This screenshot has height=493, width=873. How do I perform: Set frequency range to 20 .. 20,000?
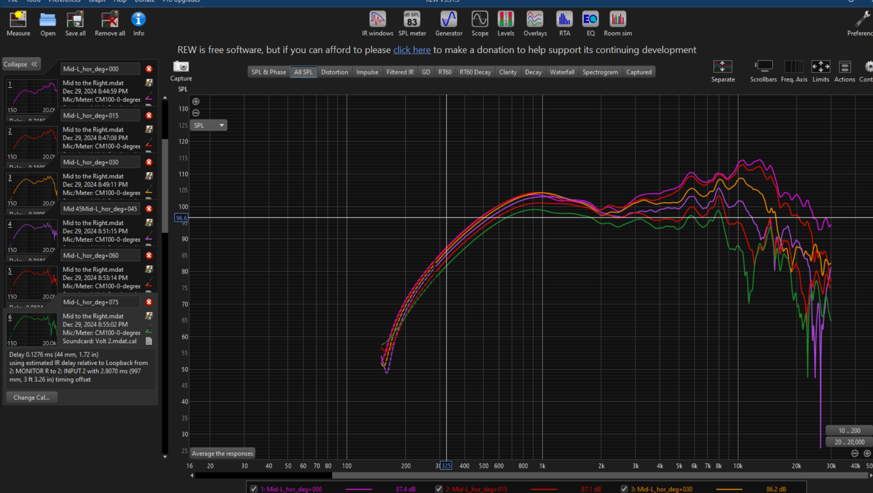[x=849, y=442]
